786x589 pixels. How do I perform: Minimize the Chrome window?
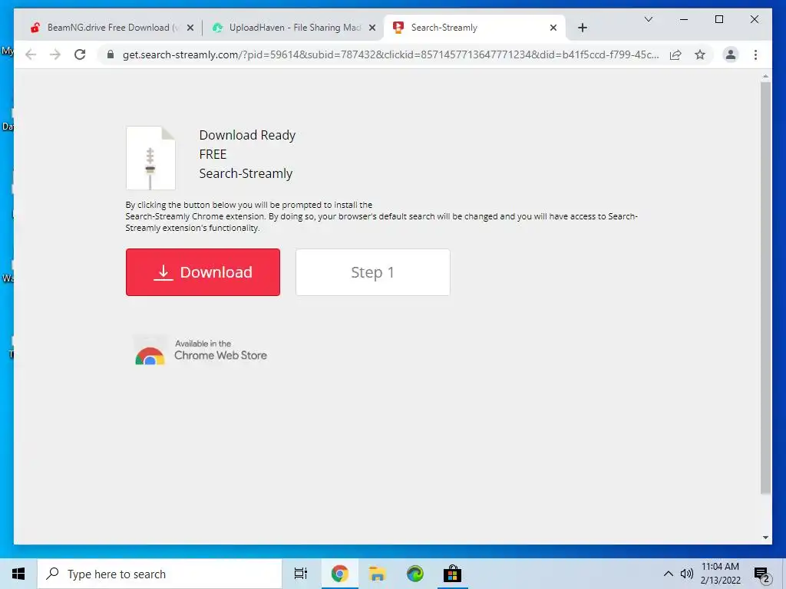click(684, 19)
